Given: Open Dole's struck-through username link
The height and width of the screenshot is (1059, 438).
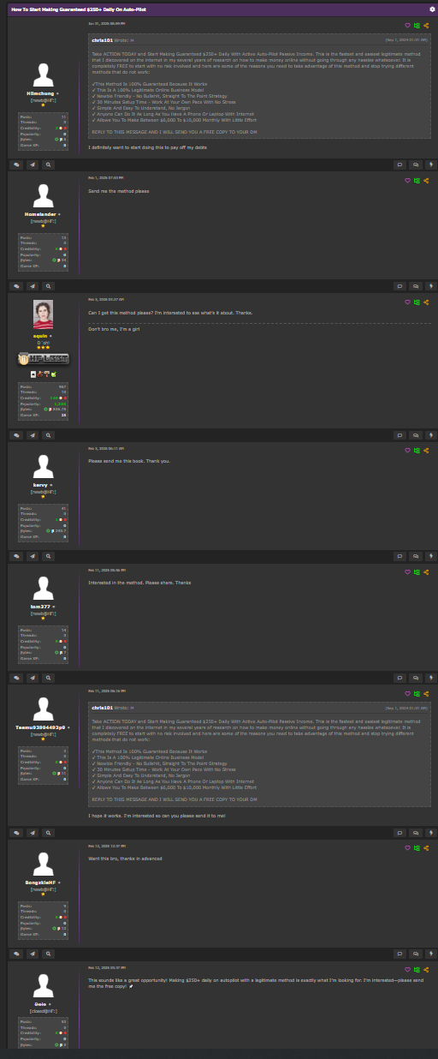Looking at the screenshot, I should click(40, 1003).
